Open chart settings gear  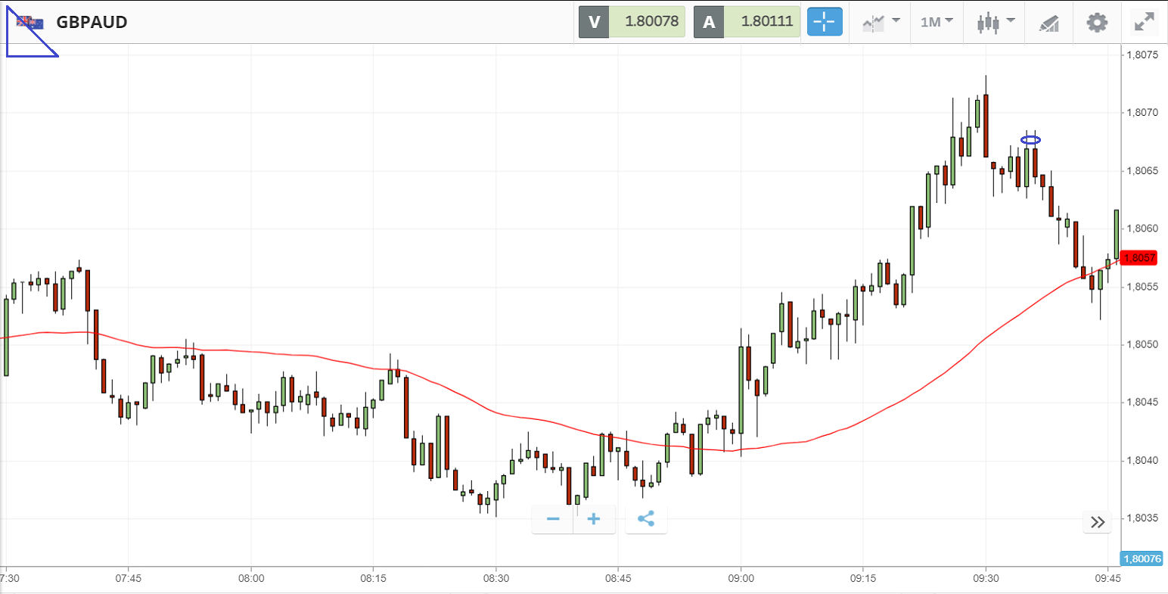(1097, 22)
